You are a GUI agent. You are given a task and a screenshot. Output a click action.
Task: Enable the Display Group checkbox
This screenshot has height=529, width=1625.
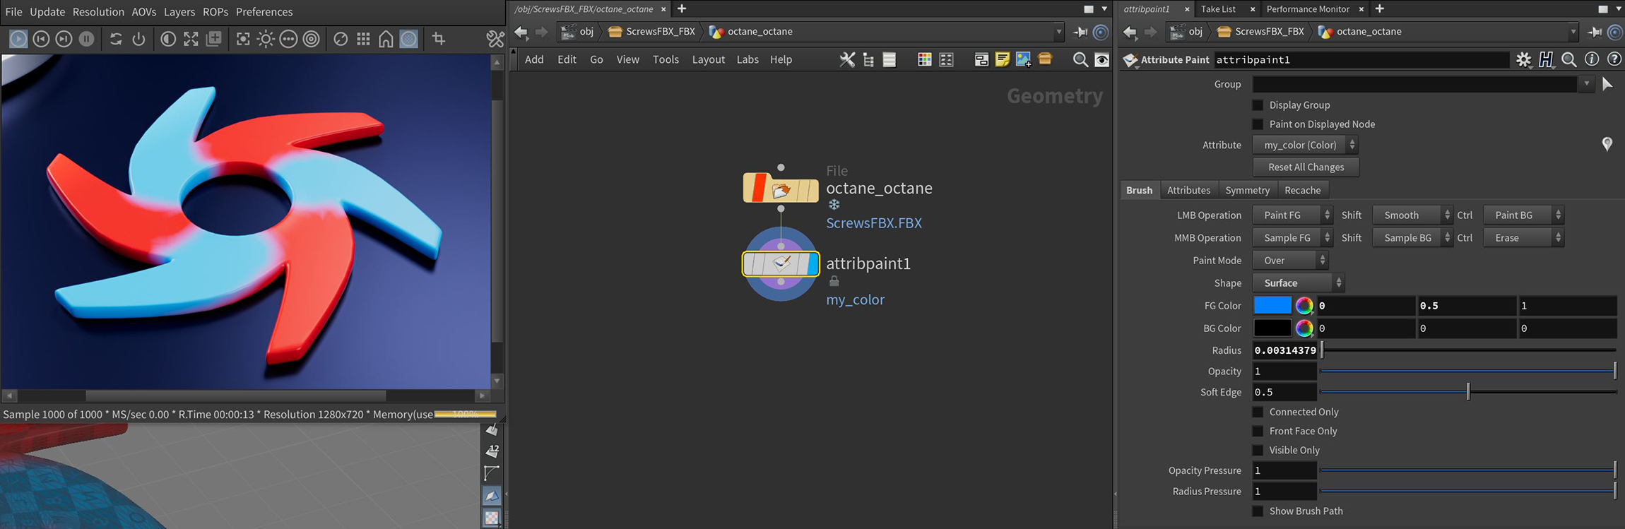1258,105
